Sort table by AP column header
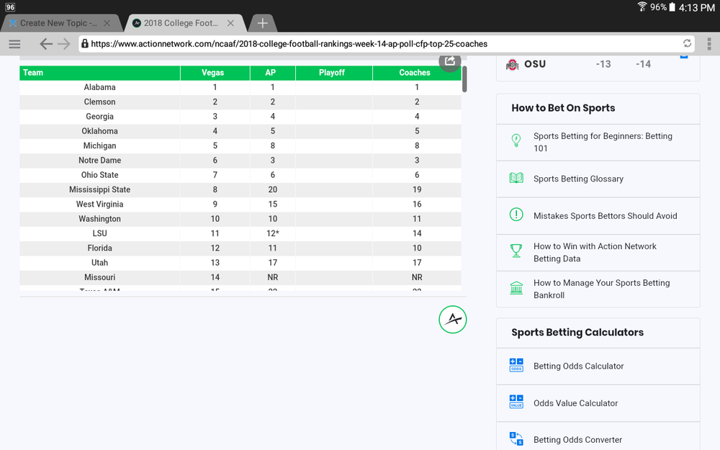The width and height of the screenshot is (720, 450). pyautogui.click(x=273, y=73)
